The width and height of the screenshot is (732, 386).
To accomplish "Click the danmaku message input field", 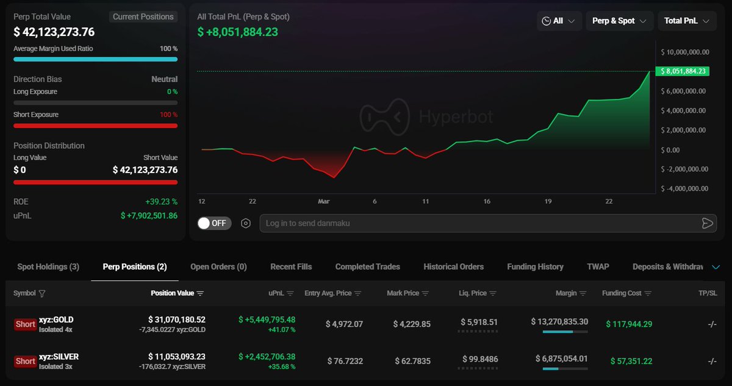I will pos(476,223).
